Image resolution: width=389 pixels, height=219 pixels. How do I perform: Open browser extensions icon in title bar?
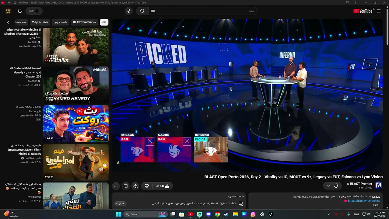[x=347, y=2]
